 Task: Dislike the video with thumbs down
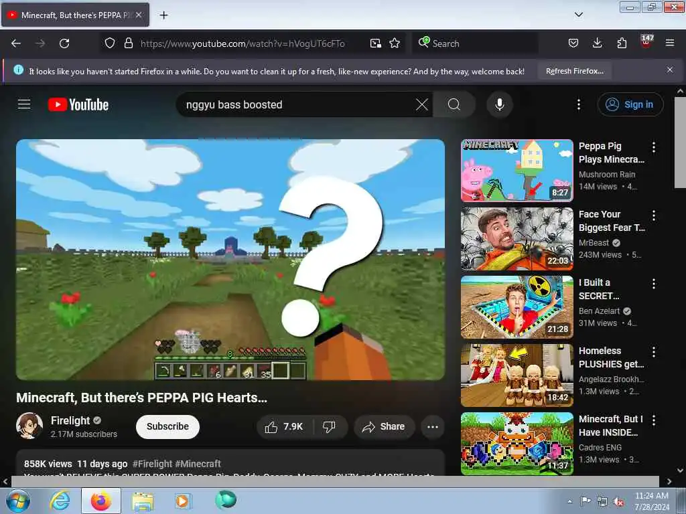329,426
